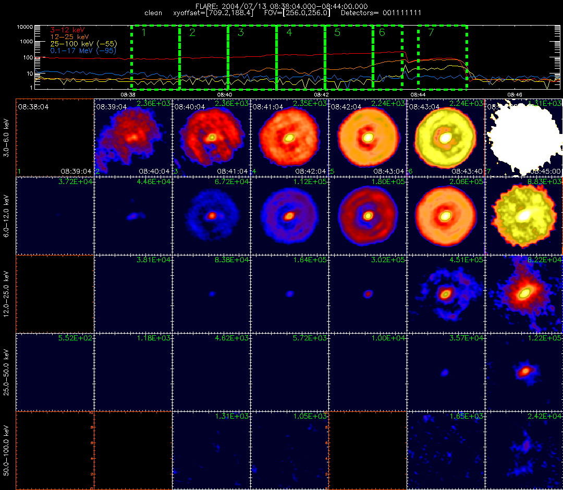This screenshot has width=563, height=490.
Task: Click the 1.18E+03 peak value label
Action: [x=154, y=338]
